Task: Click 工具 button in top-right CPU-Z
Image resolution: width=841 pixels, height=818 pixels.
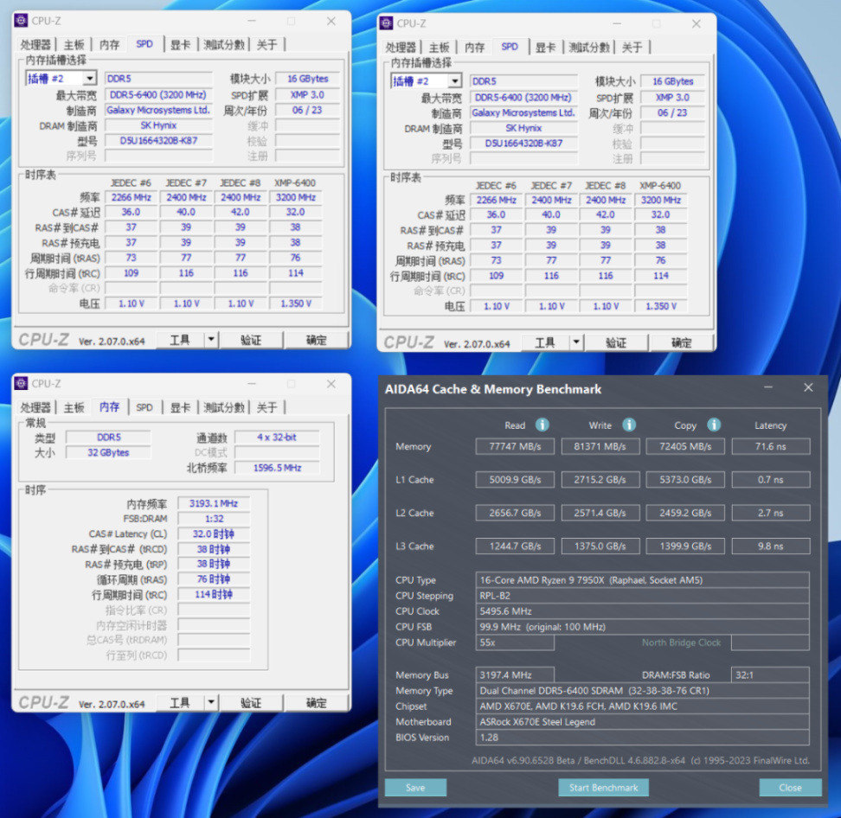Action: (545, 342)
